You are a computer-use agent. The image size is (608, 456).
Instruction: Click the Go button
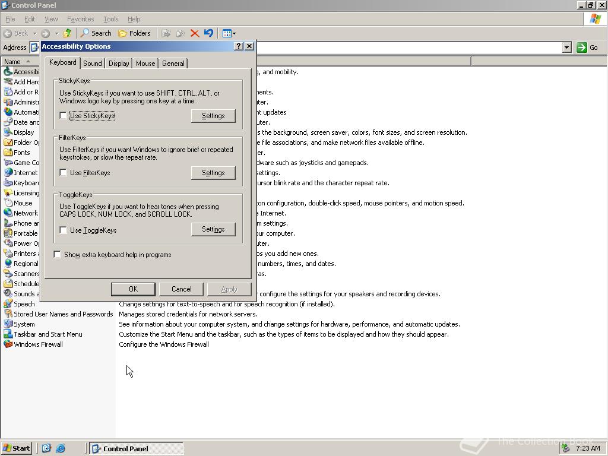pos(587,47)
